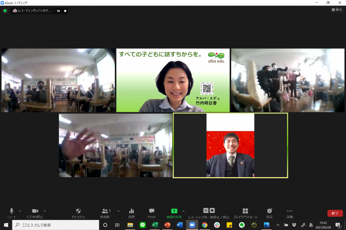This screenshot has height=230, width=346.
Task: Click the pen-shaped system tray icon
Action: (303, 225)
